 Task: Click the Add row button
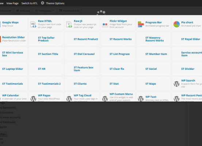[23, 11]
